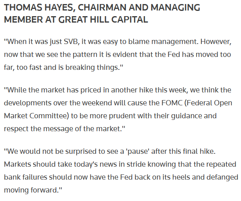Click the words 'GREAT HILL CAPITAL' in the heading

(103, 19)
